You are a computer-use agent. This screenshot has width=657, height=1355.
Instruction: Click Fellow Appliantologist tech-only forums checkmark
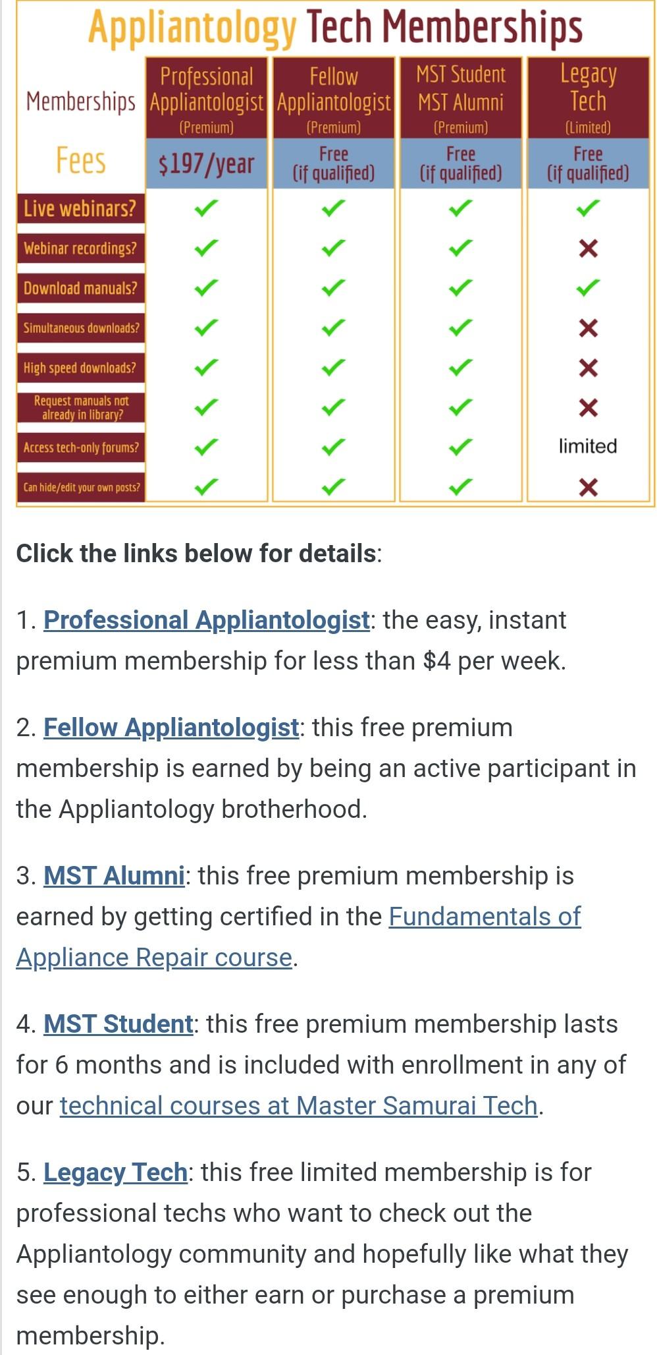point(333,447)
